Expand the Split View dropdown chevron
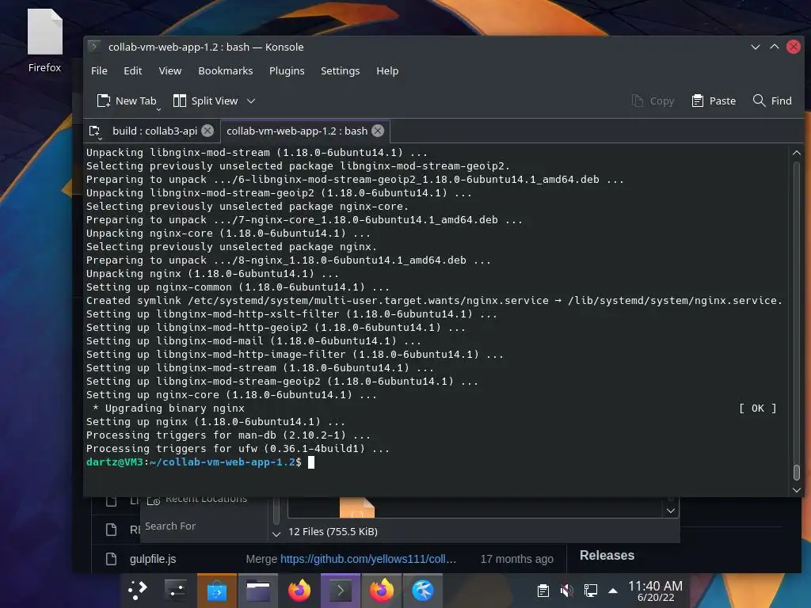The height and width of the screenshot is (608, 811). [x=251, y=101]
